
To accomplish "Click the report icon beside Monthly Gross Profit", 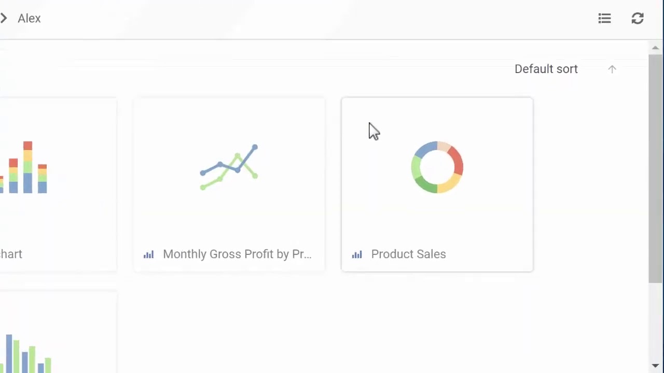I will click(149, 254).
